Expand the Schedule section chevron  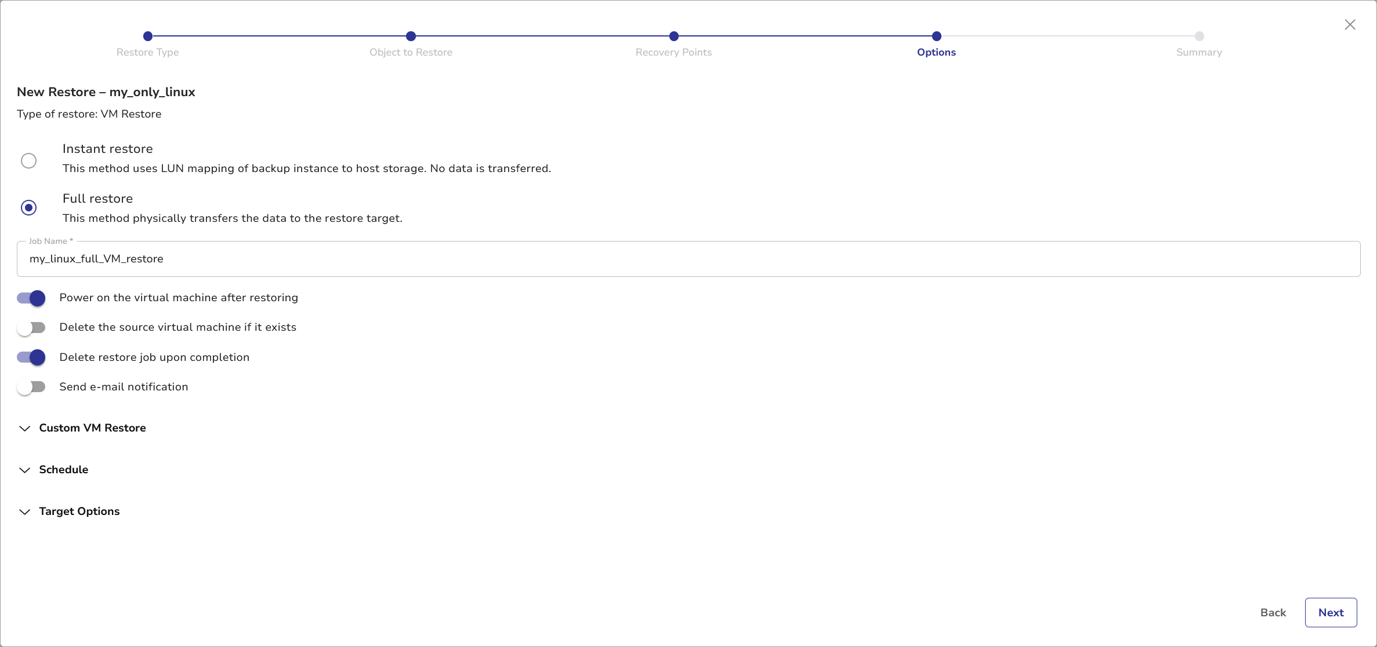click(x=24, y=470)
